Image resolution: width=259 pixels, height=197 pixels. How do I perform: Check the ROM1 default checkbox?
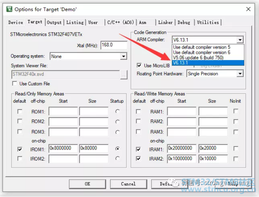[x=20, y=112]
